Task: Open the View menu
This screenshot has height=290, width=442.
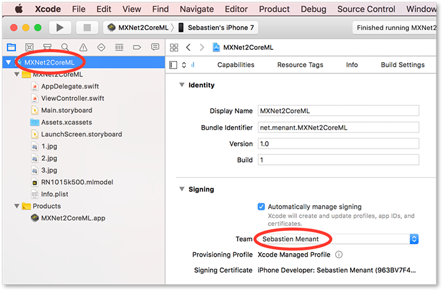Action: point(131,9)
